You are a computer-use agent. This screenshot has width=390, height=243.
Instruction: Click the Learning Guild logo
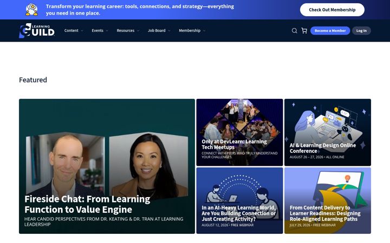[37, 31]
